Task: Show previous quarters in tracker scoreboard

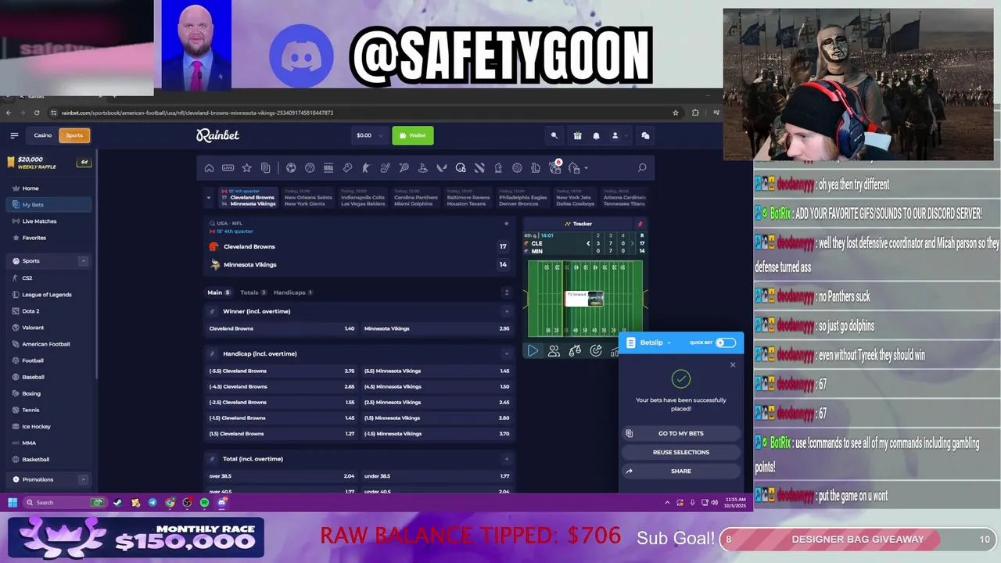Action: click(x=588, y=243)
